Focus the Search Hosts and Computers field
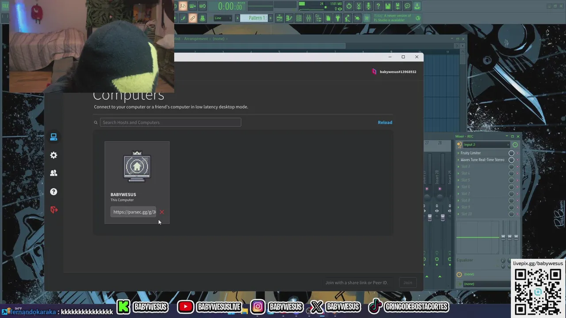 170,122
